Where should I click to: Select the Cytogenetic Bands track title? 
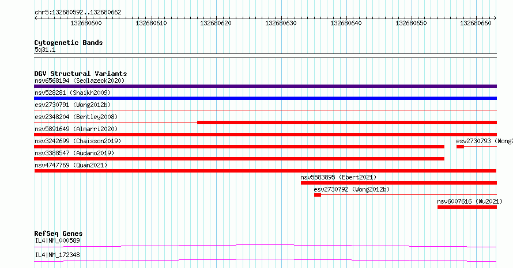click(x=69, y=43)
